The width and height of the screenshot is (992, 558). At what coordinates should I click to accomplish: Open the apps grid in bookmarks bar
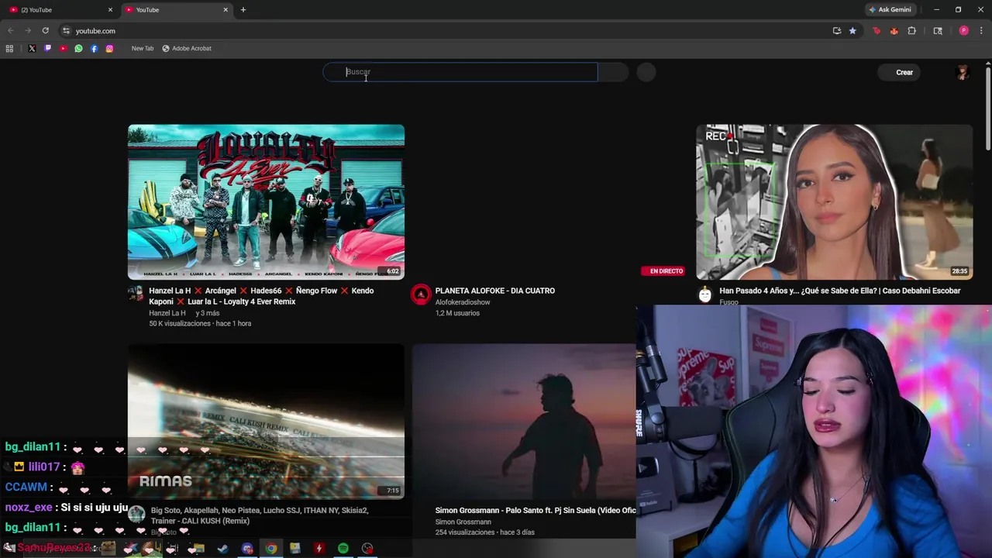[9, 48]
